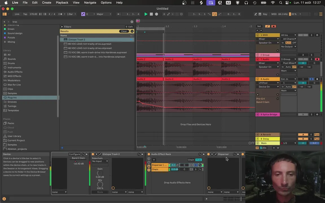Click the Tap tempo button
This screenshot has width=325, height=203.
(x=25, y=14)
